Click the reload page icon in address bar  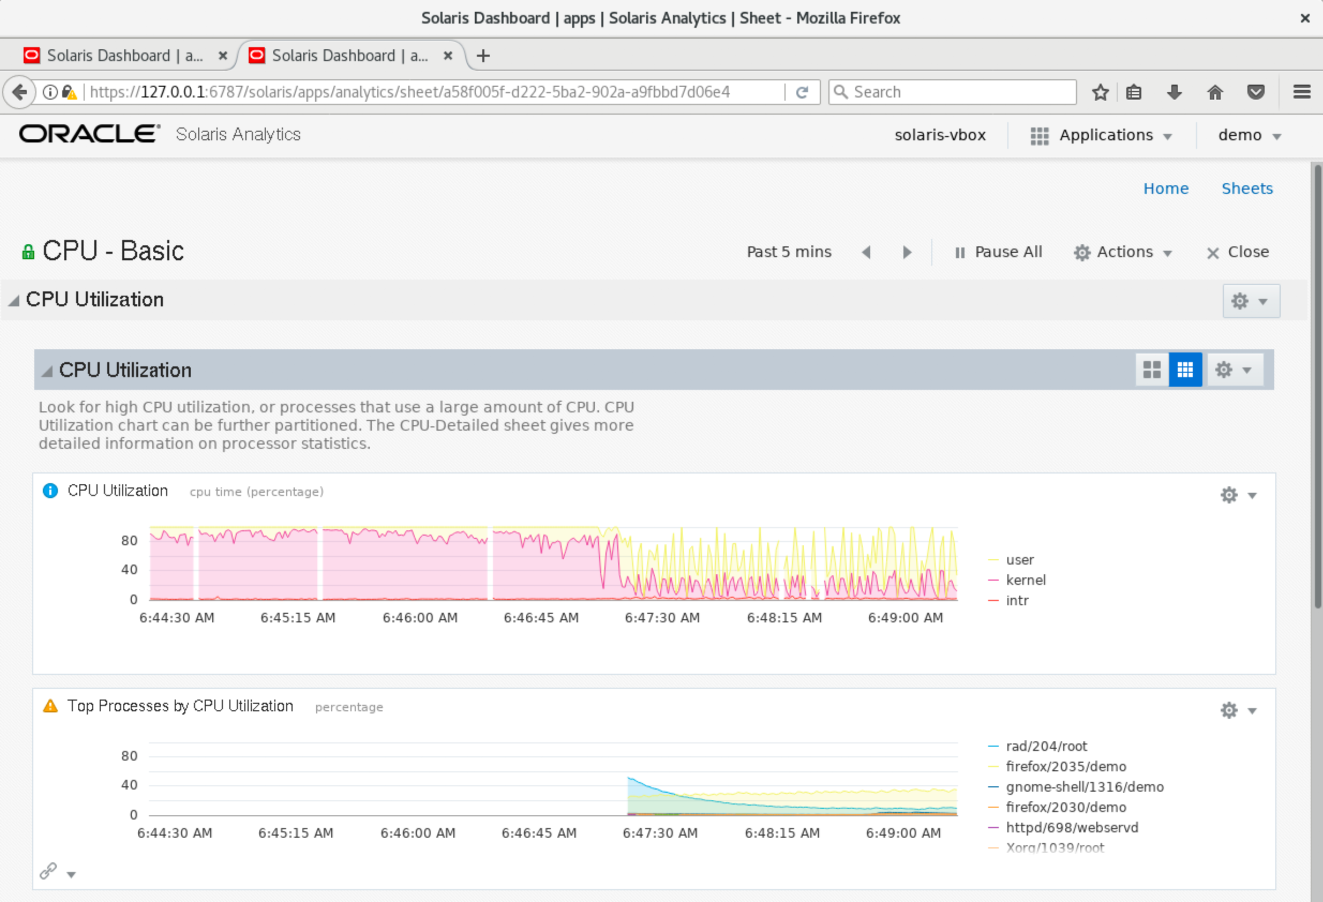coord(802,92)
